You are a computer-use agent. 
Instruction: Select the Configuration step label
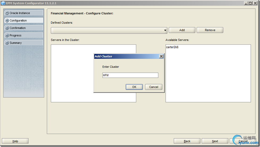coord(18,20)
